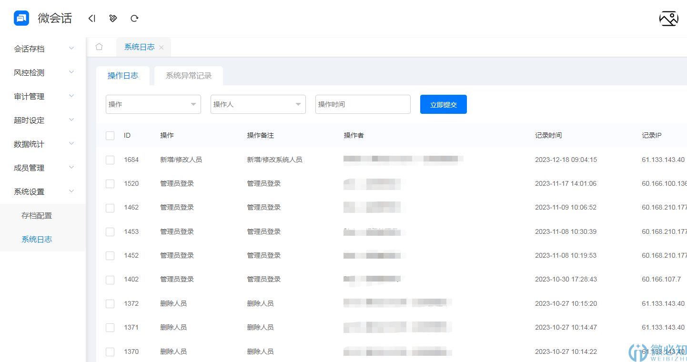Open the 操作人 dropdown selector
The width and height of the screenshot is (687, 362).
click(258, 104)
